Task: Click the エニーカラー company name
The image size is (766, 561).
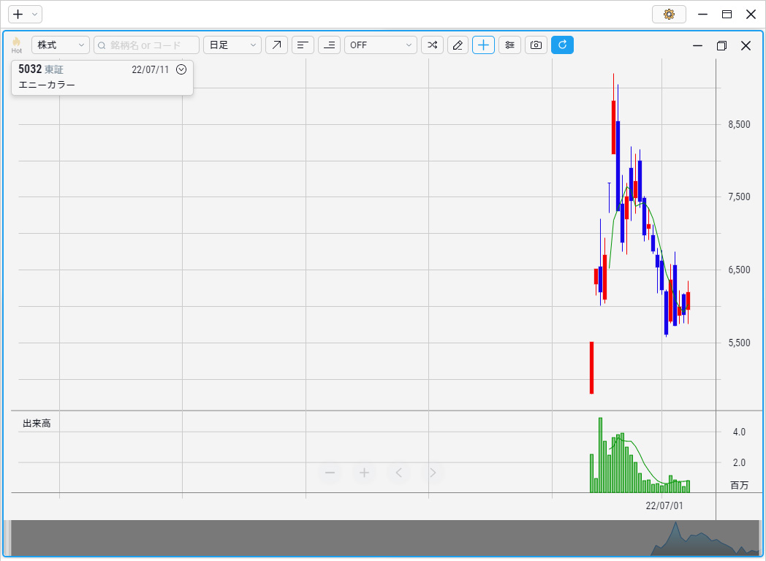Action: [47, 85]
